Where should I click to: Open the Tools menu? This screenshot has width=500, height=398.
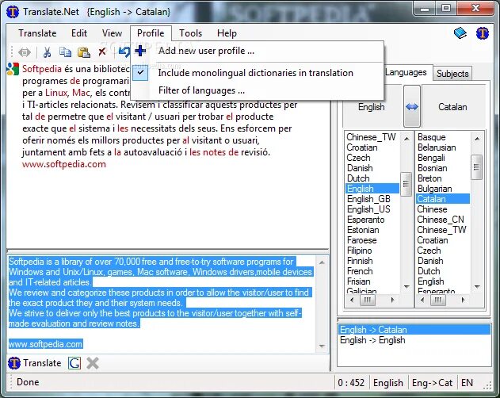click(x=191, y=33)
